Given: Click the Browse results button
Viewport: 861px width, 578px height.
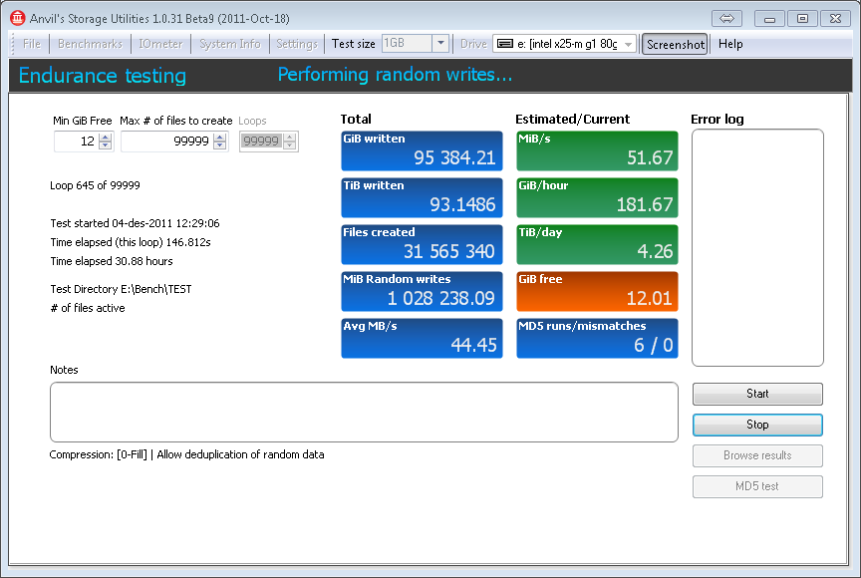Looking at the screenshot, I should pyautogui.click(x=757, y=455).
